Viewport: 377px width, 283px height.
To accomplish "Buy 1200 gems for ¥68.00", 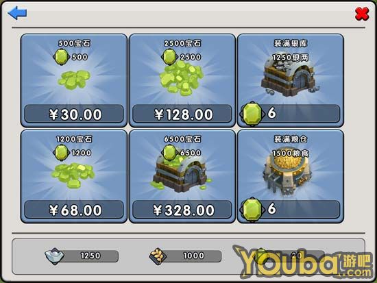I will (74, 210).
